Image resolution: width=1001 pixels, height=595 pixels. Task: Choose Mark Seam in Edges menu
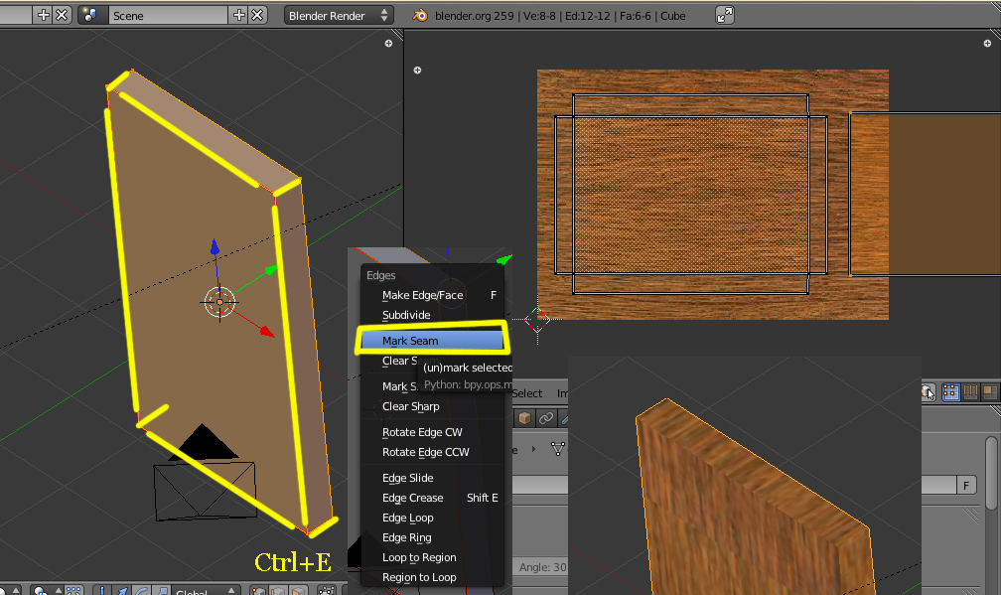click(x=432, y=341)
